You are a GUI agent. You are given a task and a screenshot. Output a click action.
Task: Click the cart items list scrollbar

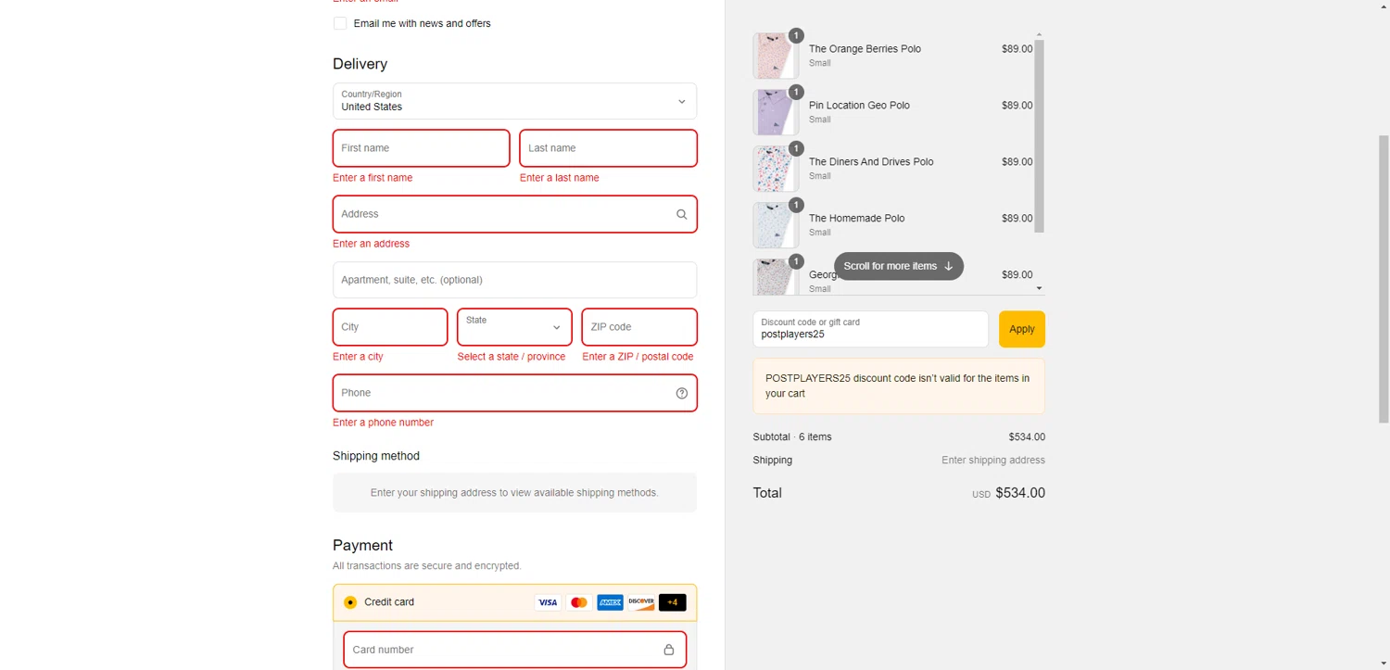pos(1039,136)
